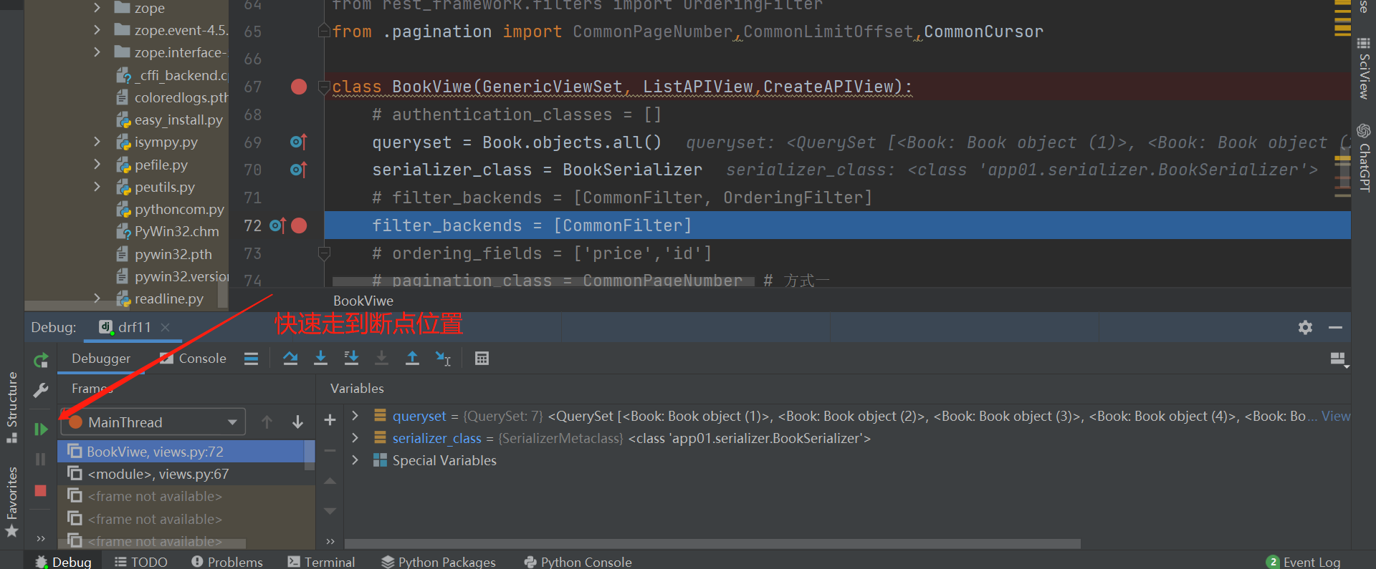Click the Step Into My Code icon
Image resolution: width=1376 pixels, height=569 pixels.
[351, 359]
